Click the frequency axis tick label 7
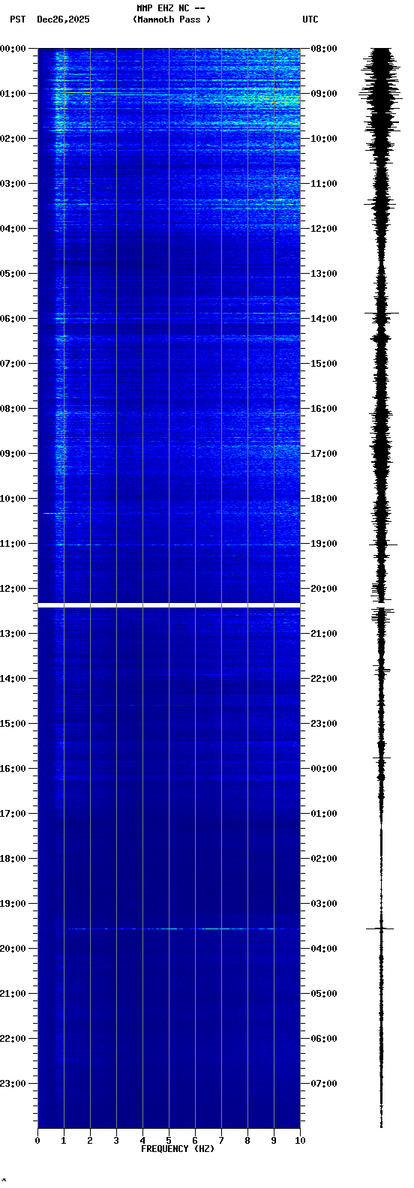414x1188 pixels. (221, 1141)
